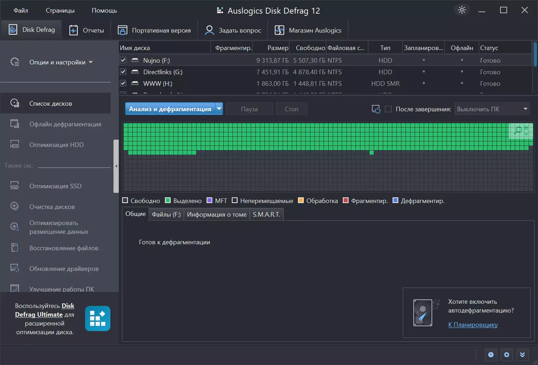Viewport: 538px width, 365px height.
Task: Click the Оптимизация HDD icon
Action: coord(15,145)
